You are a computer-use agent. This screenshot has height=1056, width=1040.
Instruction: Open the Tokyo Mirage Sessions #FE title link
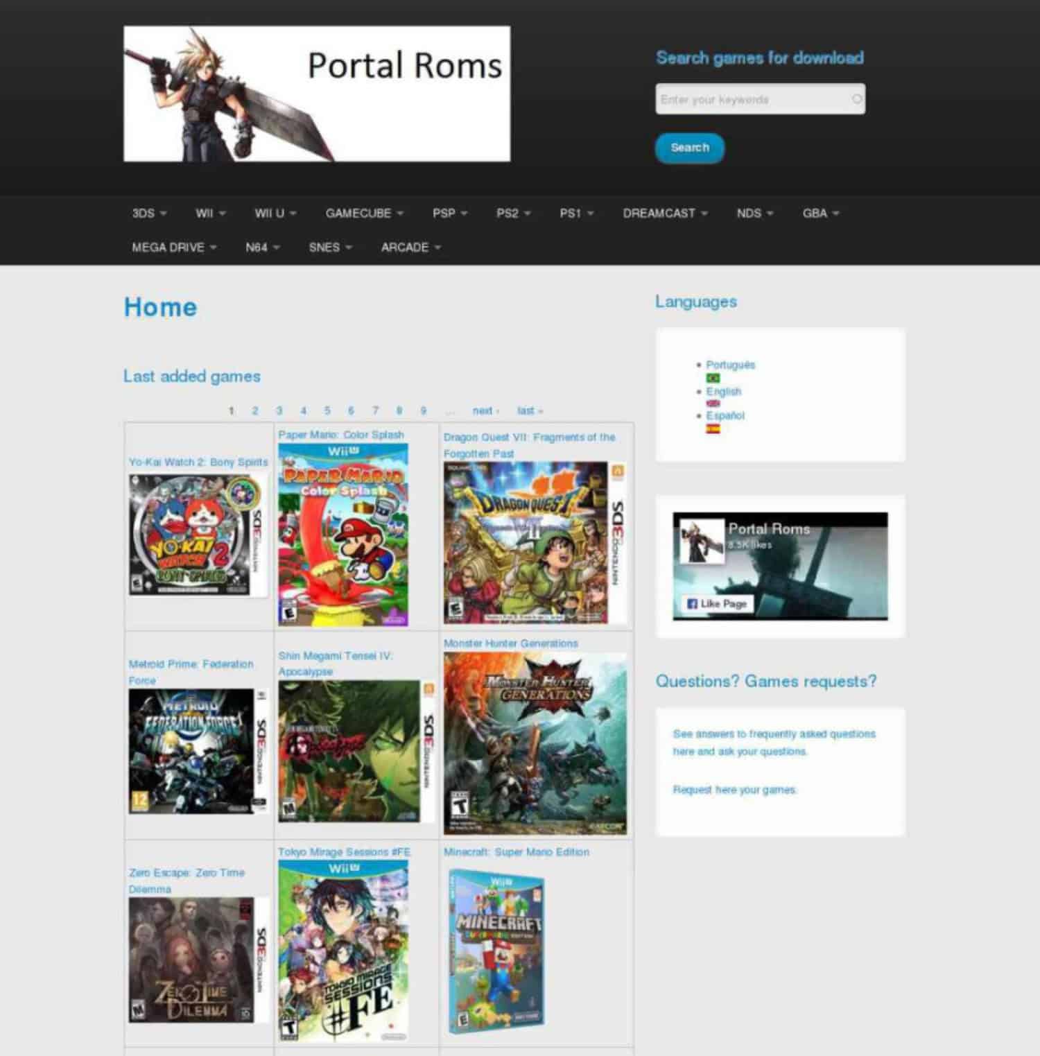pos(345,851)
